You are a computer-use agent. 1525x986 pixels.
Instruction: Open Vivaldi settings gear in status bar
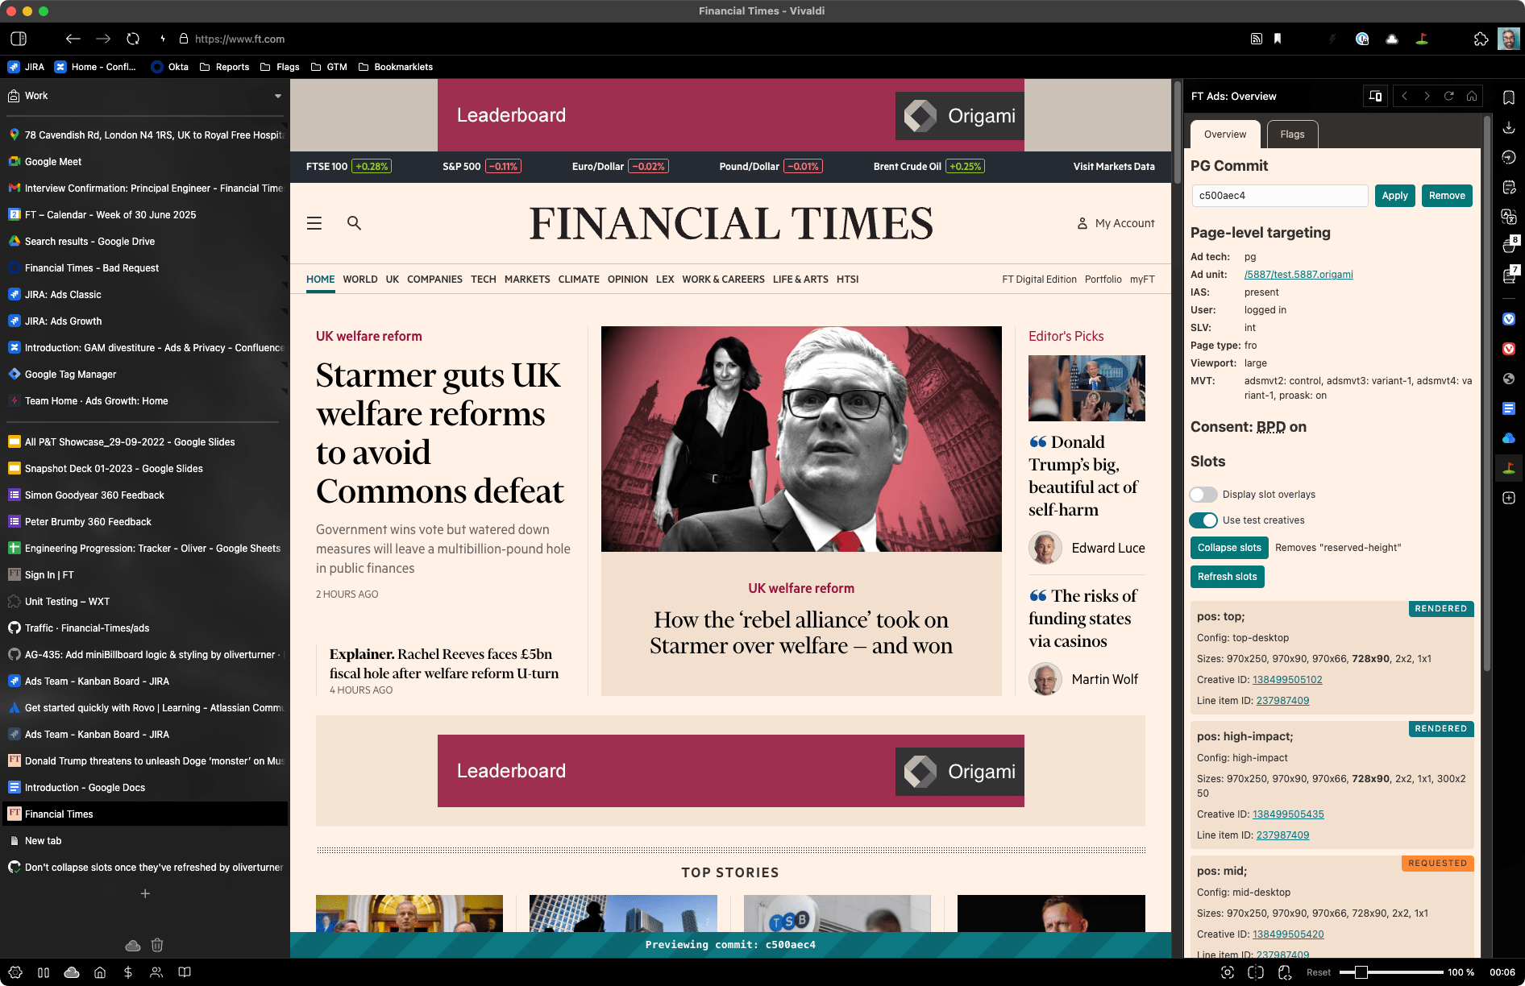click(x=15, y=972)
